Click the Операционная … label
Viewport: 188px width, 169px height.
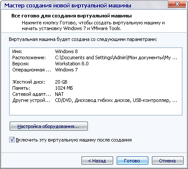(31, 70)
